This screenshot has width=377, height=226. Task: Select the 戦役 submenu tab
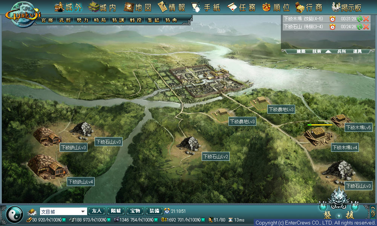tap(136, 20)
